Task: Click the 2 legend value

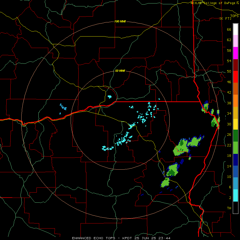Action: pos(230,198)
